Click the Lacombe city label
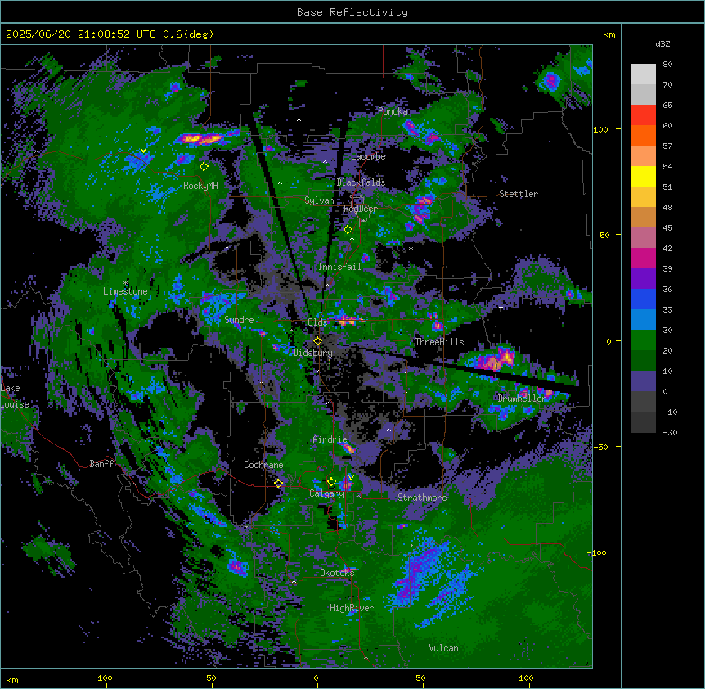The height and width of the screenshot is (689, 705). (x=368, y=156)
